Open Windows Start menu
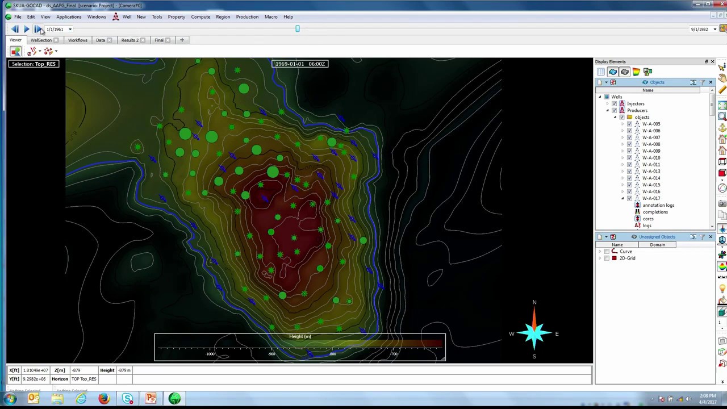The width and height of the screenshot is (727, 409). point(10,399)
